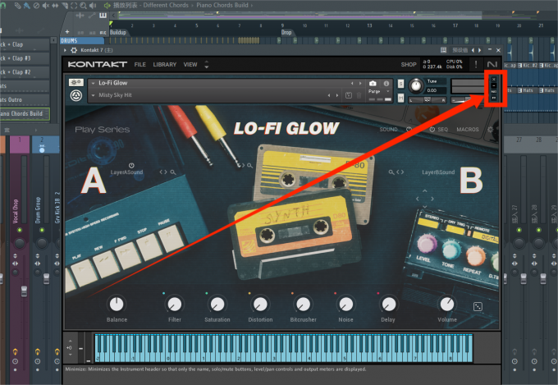
Task: Open Kontakt instrument edit wrench/gear icon
Action: coord(75,83)
